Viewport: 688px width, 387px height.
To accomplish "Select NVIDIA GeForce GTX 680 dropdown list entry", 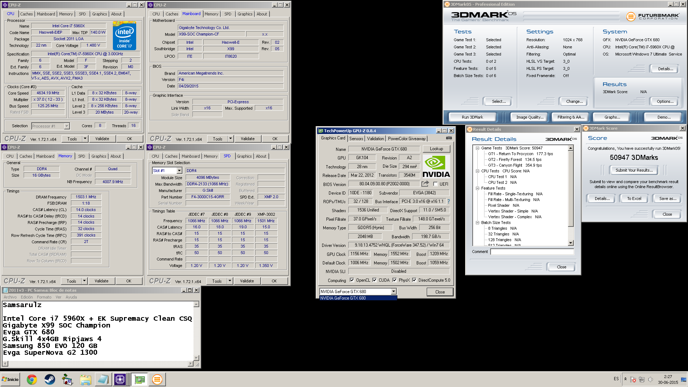I will coord(358,298).
